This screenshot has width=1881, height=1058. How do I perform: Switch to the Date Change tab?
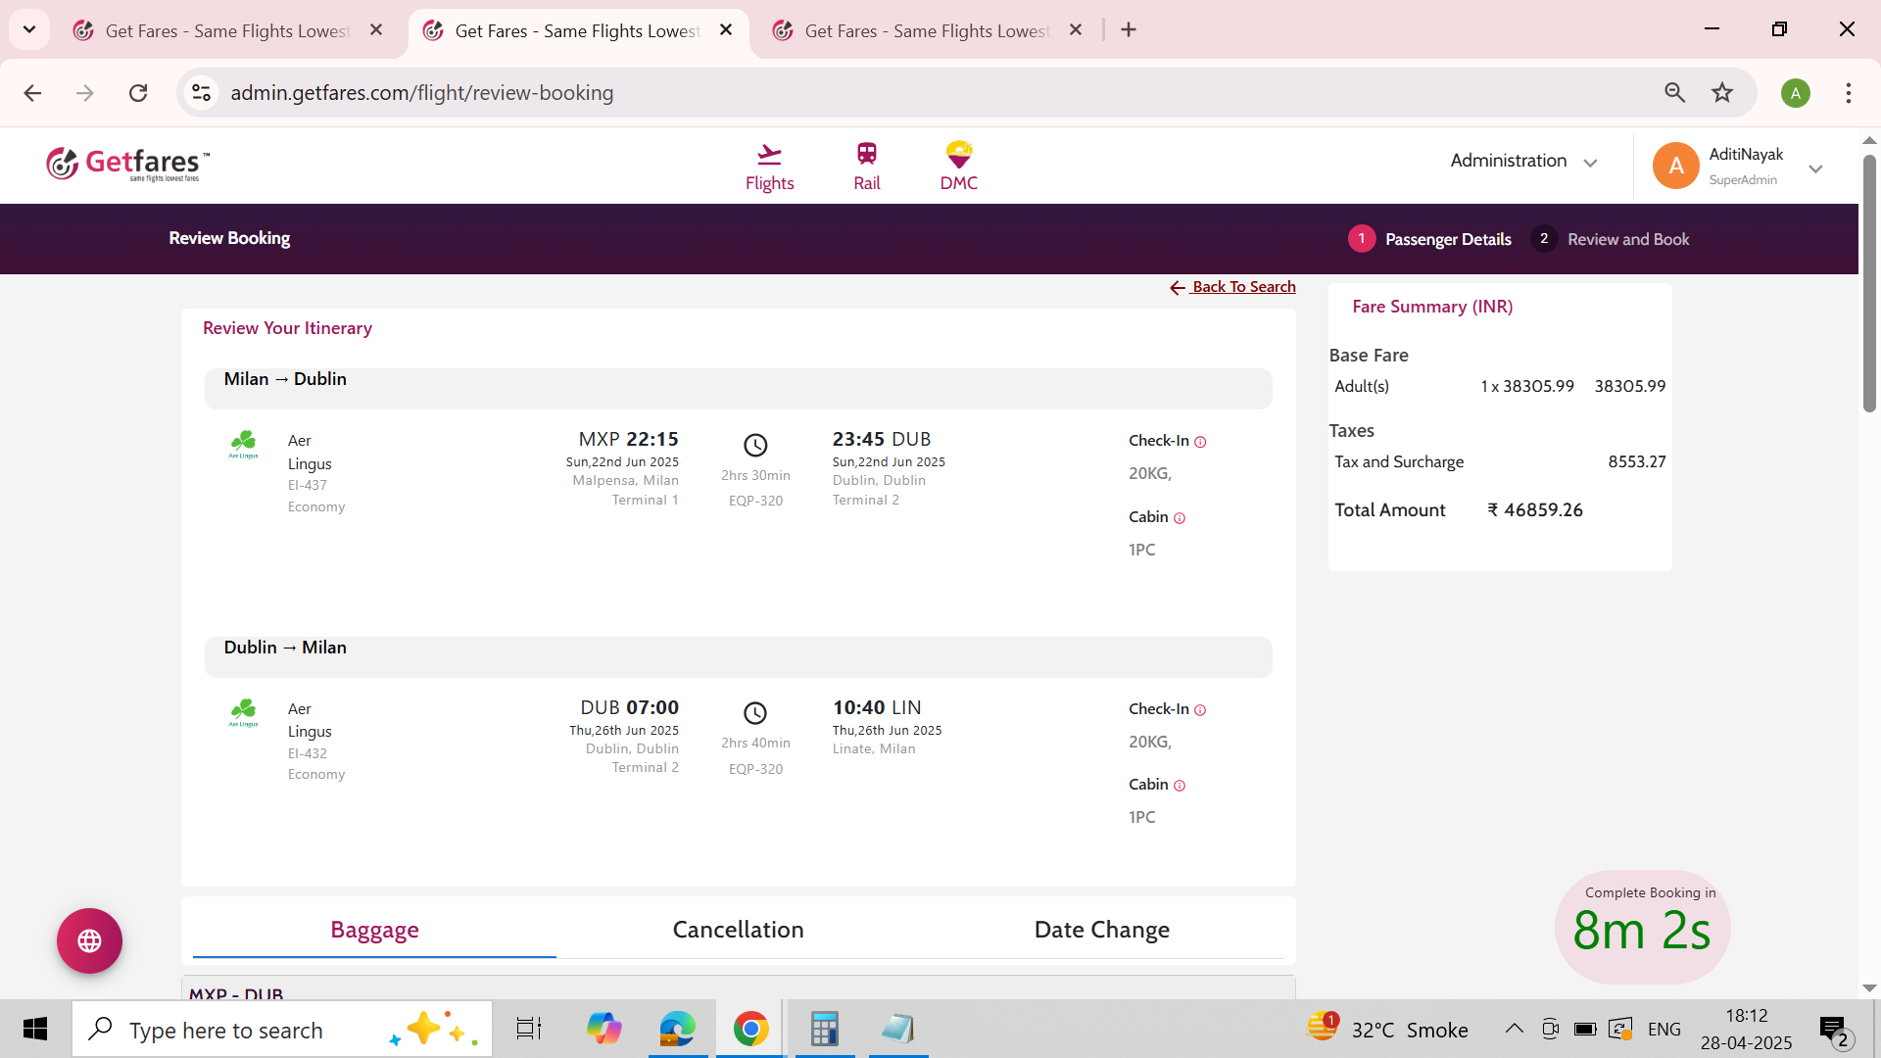(1101, 930)
